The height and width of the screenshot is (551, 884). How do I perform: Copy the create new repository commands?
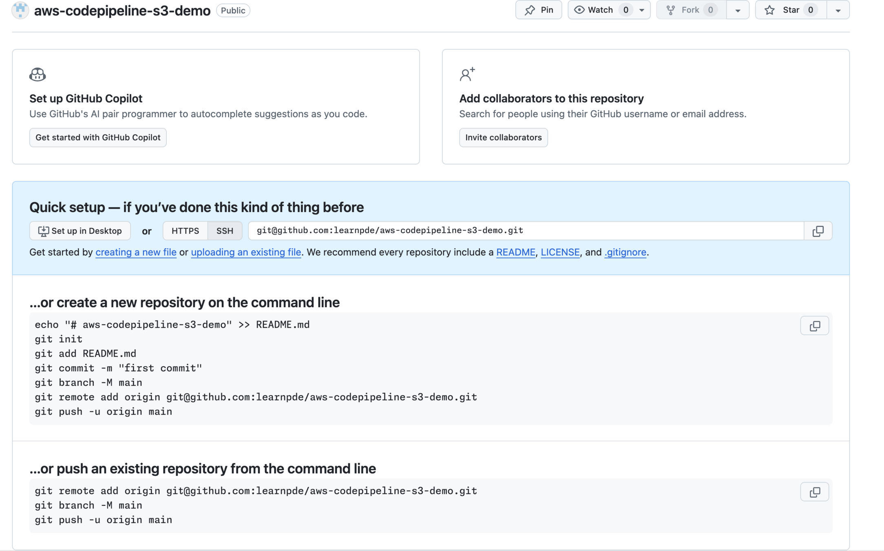click(x=814, y=326)
